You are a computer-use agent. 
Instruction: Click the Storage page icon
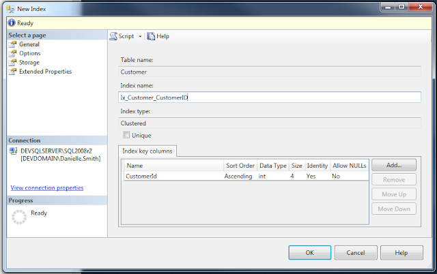(12, 63)
